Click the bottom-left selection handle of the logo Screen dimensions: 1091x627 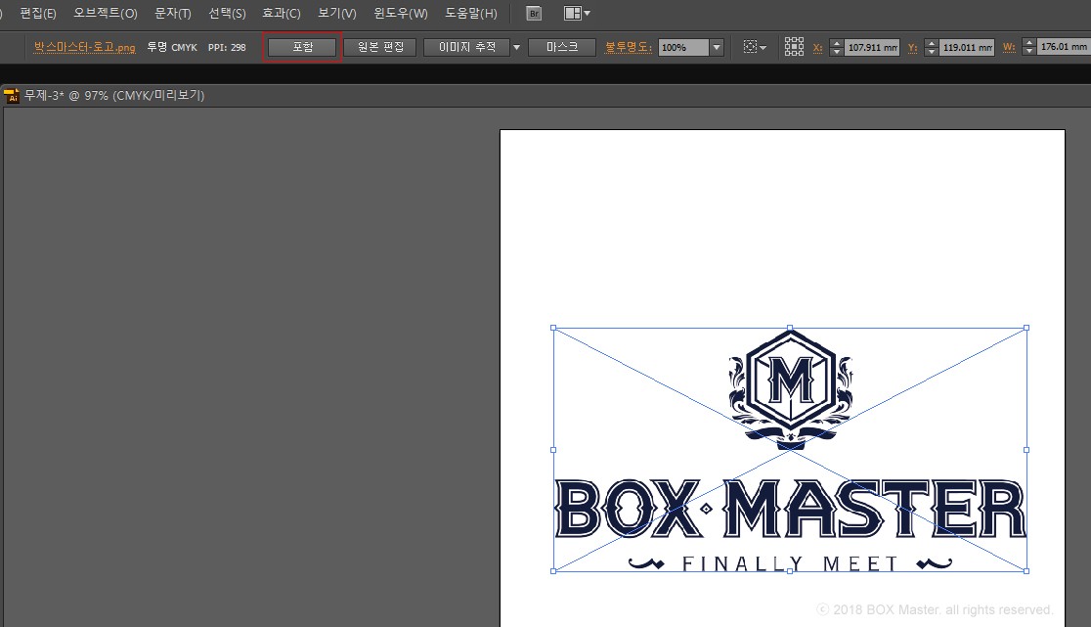[553, 571]
